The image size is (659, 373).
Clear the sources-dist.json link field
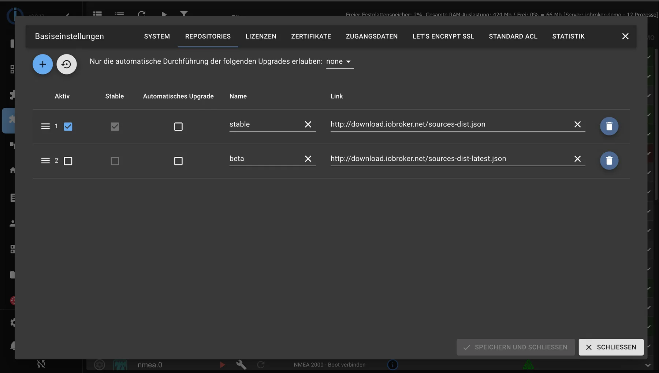click(577, 125)
